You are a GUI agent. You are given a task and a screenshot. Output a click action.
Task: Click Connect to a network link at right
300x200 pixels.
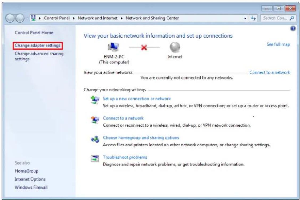[270, 72]
